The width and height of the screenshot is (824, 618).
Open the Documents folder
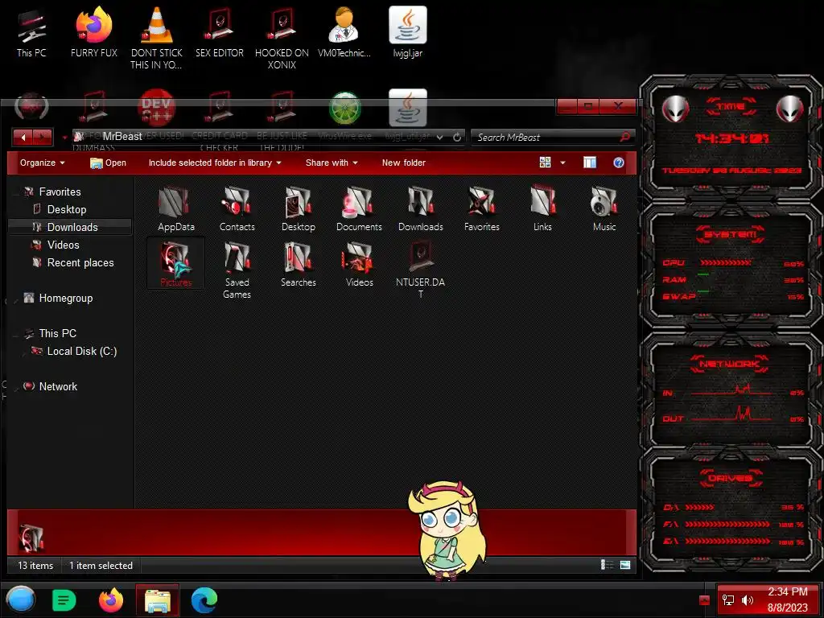tap(359, 208)
